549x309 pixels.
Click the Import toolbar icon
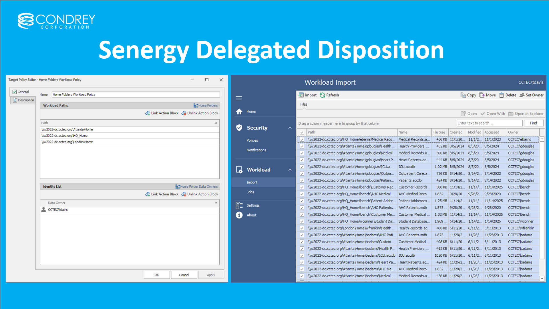(x=301, y=95)
